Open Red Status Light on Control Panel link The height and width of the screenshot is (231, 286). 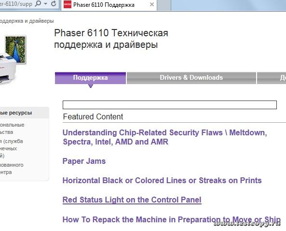tap(132, 200)
